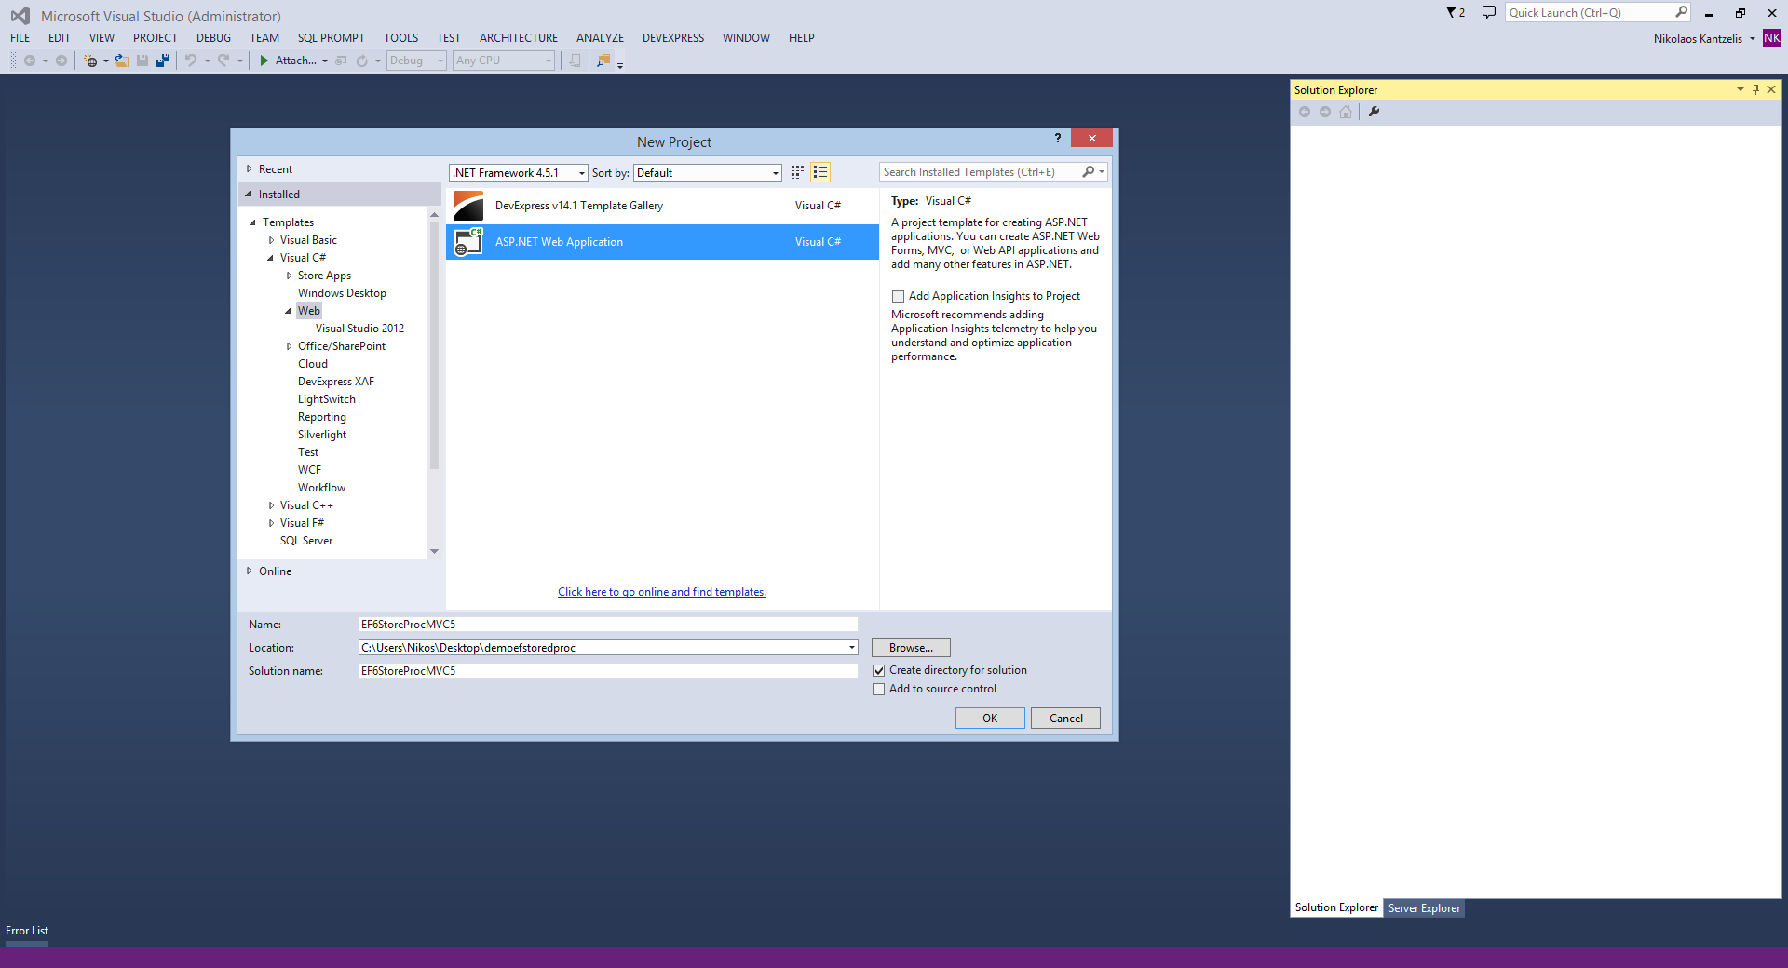Open the Error List tab
This screenshot has width=1788, height=968.
tap(27, 931)
